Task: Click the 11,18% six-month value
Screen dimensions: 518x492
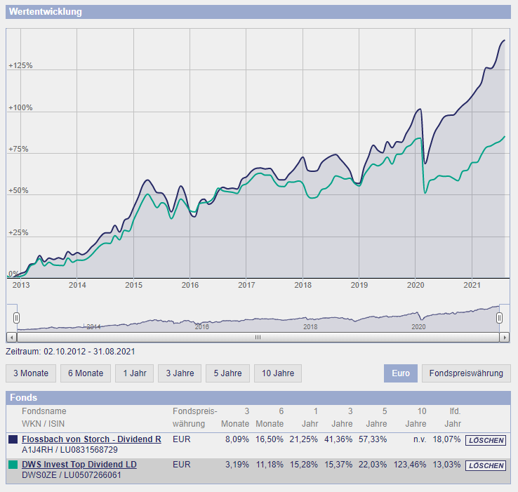Action: (x=270, y=465)
